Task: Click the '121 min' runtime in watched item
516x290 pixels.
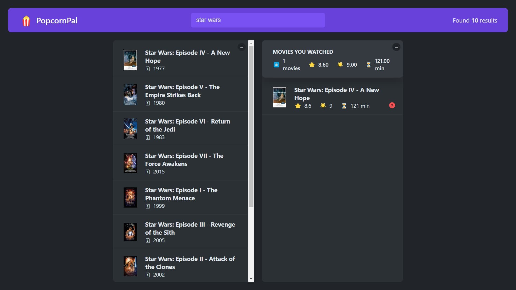Action: click(x=360, y=106)
